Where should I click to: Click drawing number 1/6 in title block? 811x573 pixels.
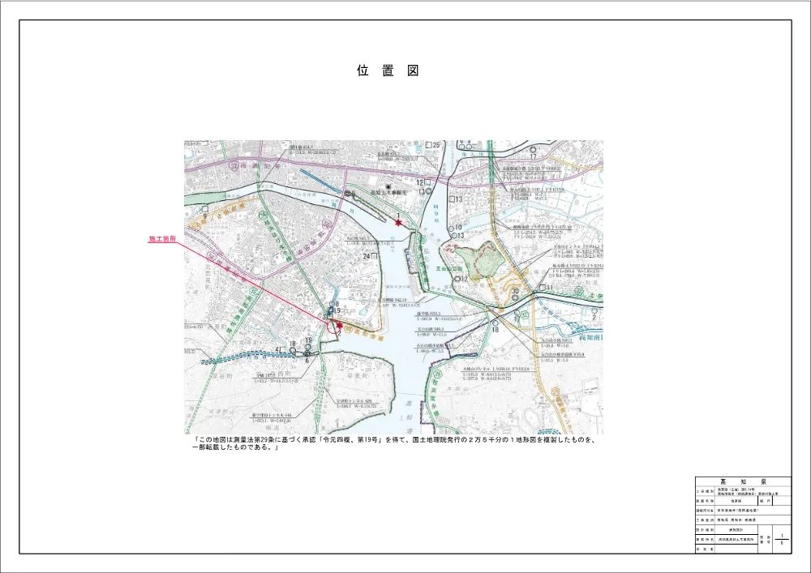tap(782, 540)
